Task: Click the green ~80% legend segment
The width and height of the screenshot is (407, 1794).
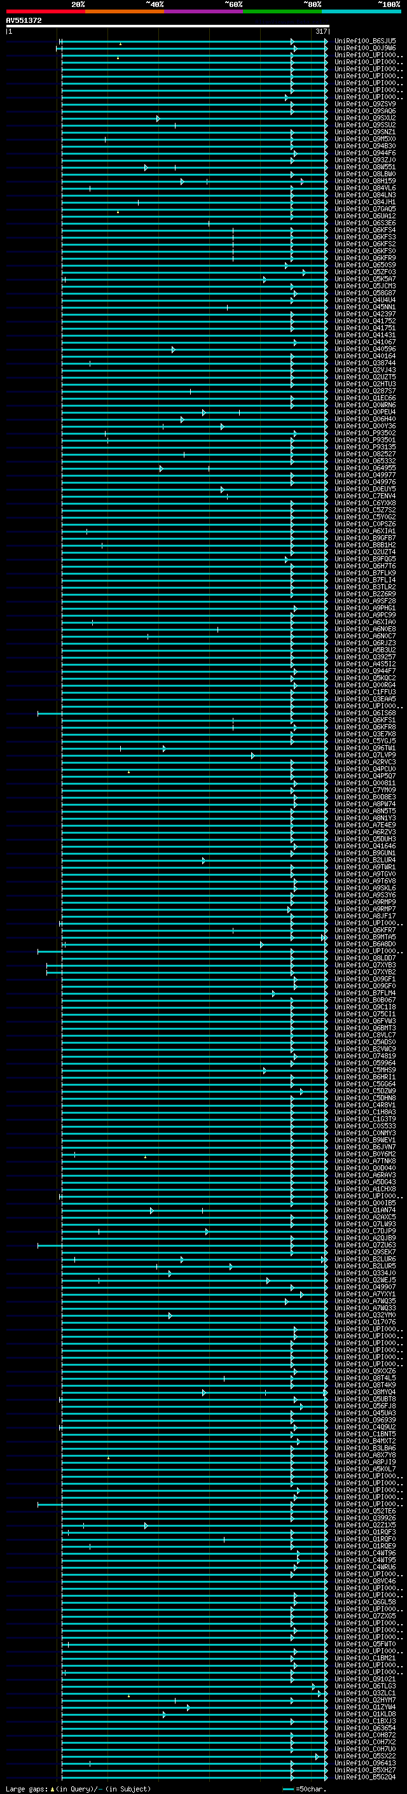Action: (x=282, y=11)
